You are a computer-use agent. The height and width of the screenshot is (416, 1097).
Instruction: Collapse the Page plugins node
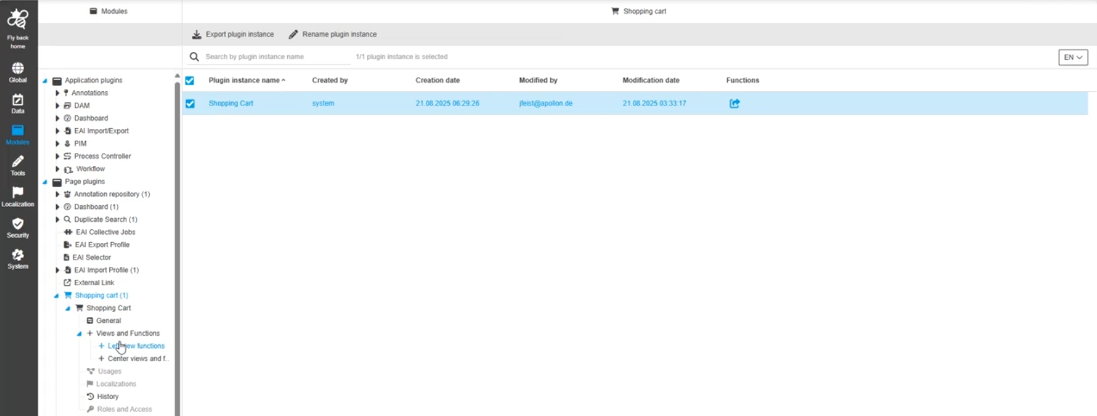[x=45, y=182]
